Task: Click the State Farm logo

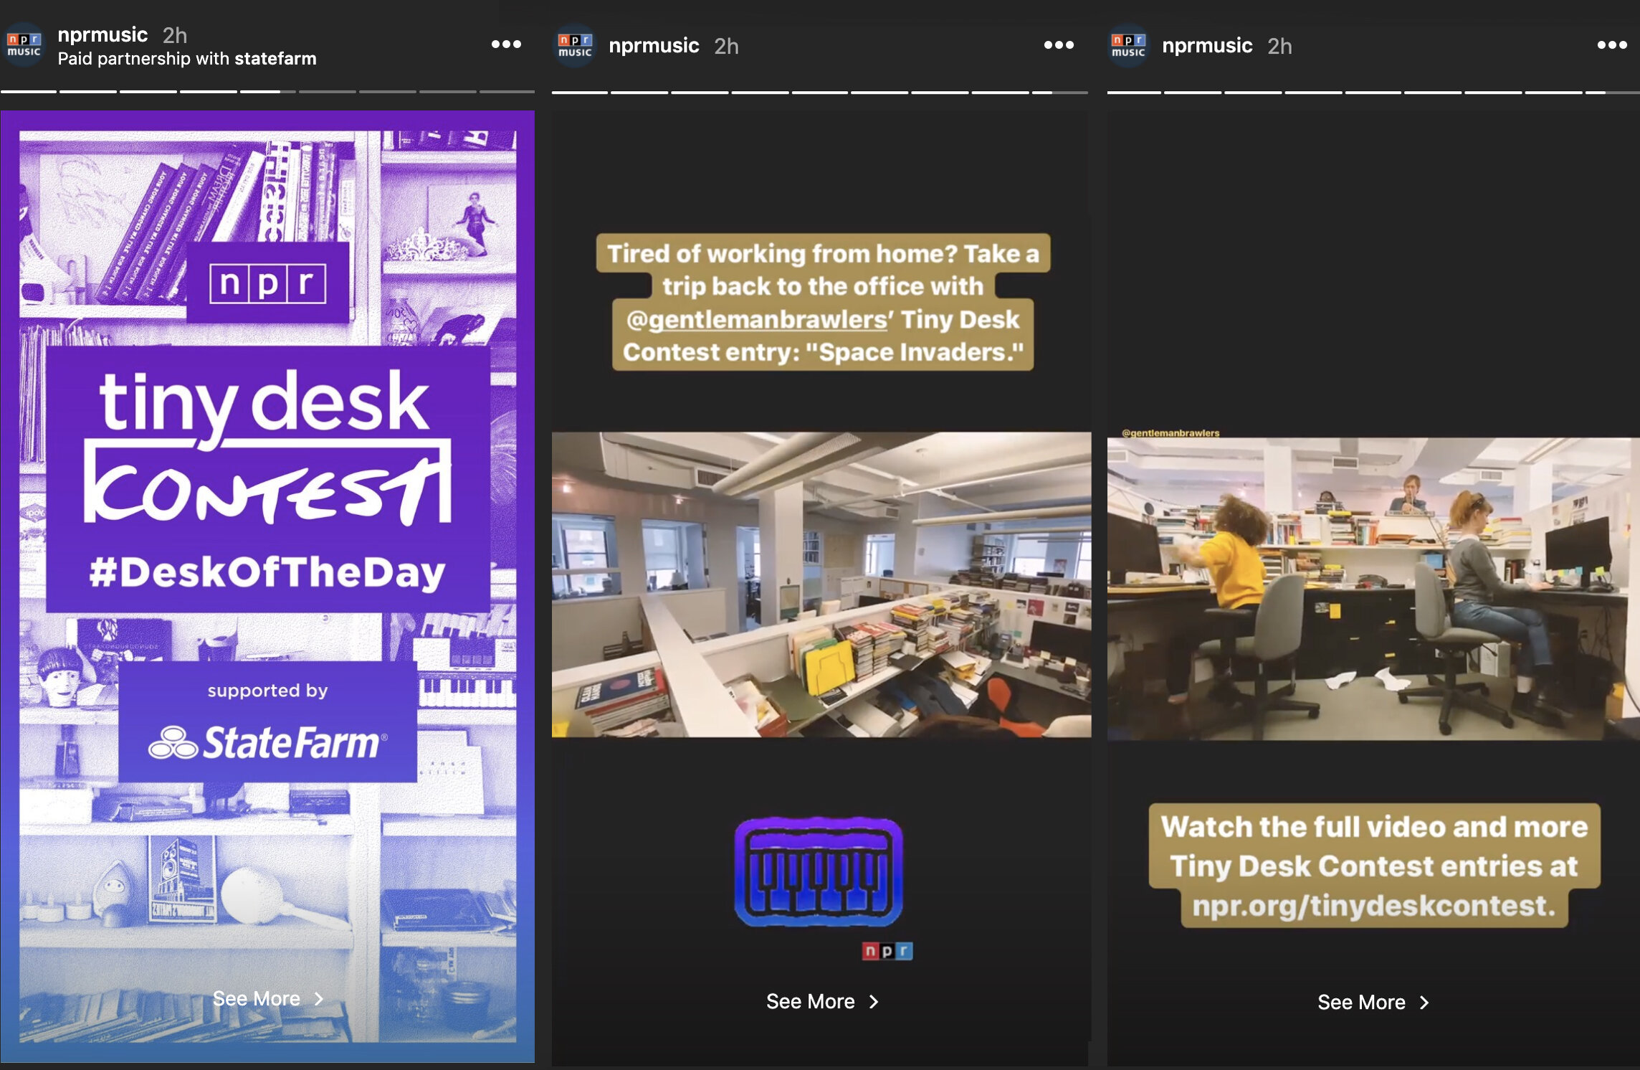Action: [267, 742]
